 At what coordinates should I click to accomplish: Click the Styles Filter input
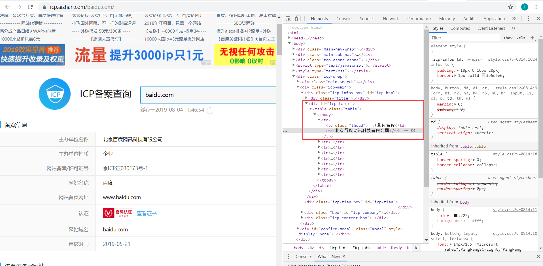(465, 38)
